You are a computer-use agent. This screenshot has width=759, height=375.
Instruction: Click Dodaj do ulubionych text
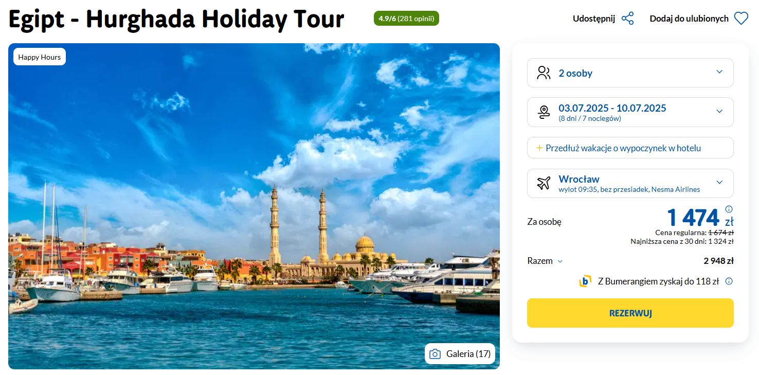point(689,19)
